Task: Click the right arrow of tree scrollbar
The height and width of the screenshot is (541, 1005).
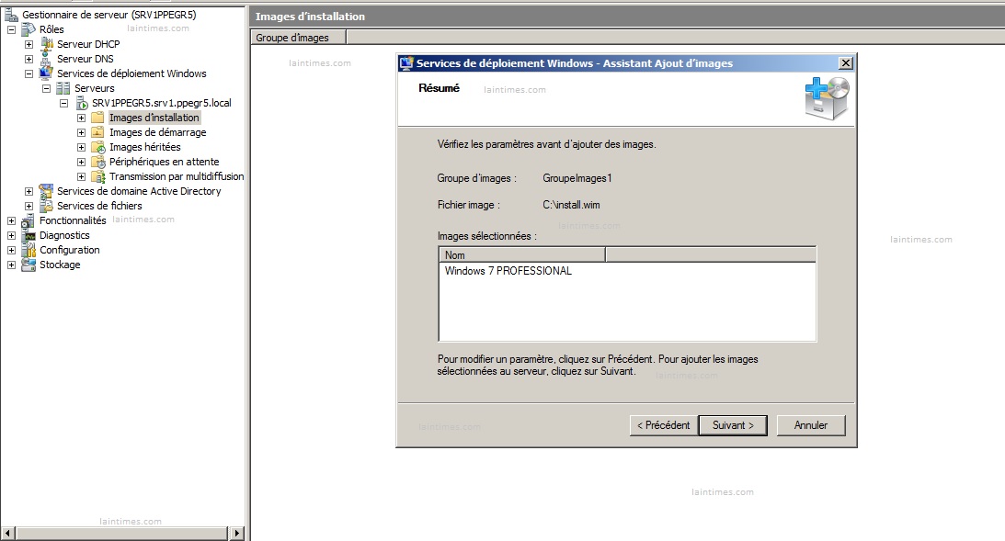Action: [236, 534]
